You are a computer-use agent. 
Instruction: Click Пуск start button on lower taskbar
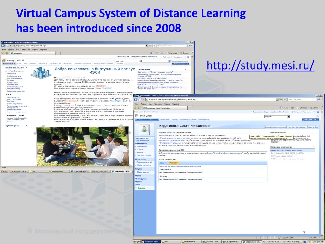pyautogui.click(x=137, y=242)
